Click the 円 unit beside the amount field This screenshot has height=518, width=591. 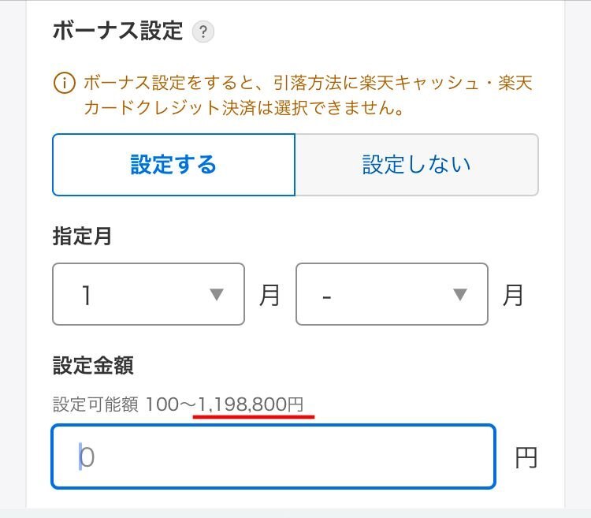click(x=526, y=458)
